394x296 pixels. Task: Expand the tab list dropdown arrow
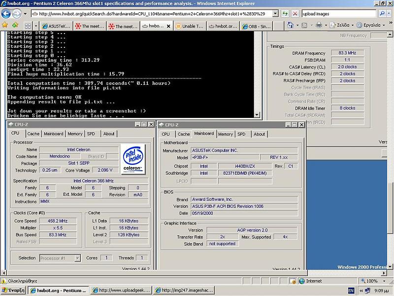point(36,26)
